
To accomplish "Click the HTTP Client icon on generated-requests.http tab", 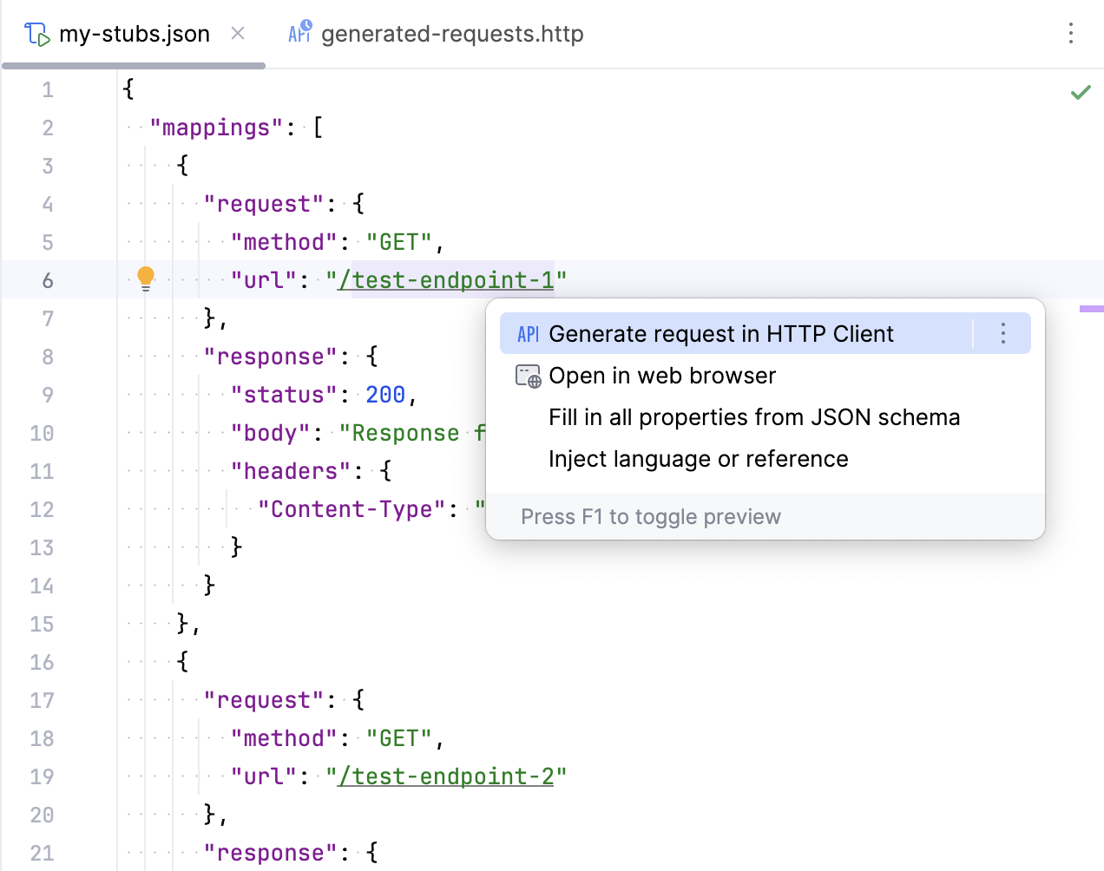I will pos(299,31).
